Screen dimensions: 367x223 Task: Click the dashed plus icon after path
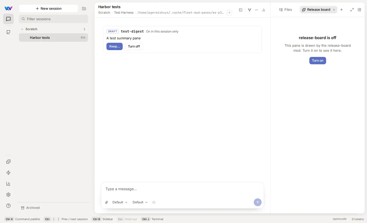[229, 13]
